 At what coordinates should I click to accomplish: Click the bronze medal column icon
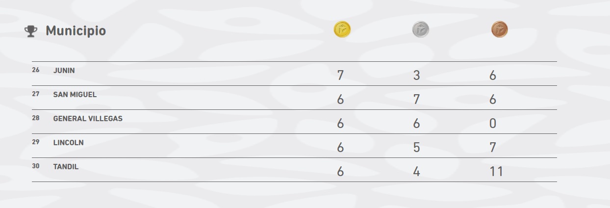[500, 29]
